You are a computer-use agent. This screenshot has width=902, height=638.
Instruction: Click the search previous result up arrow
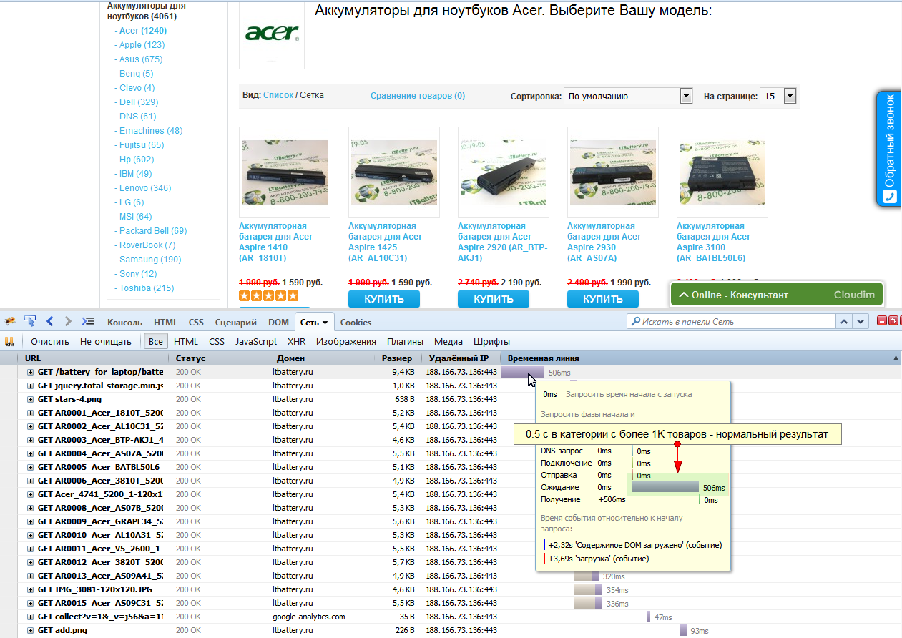coord(844,321)
